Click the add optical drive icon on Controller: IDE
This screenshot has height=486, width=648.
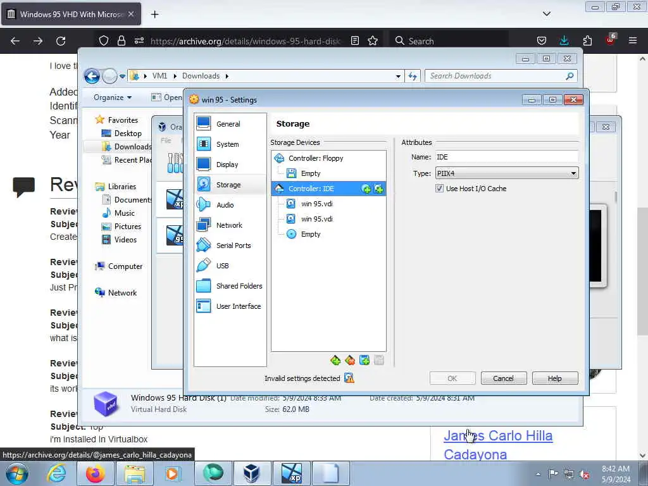tap(366, 189)
